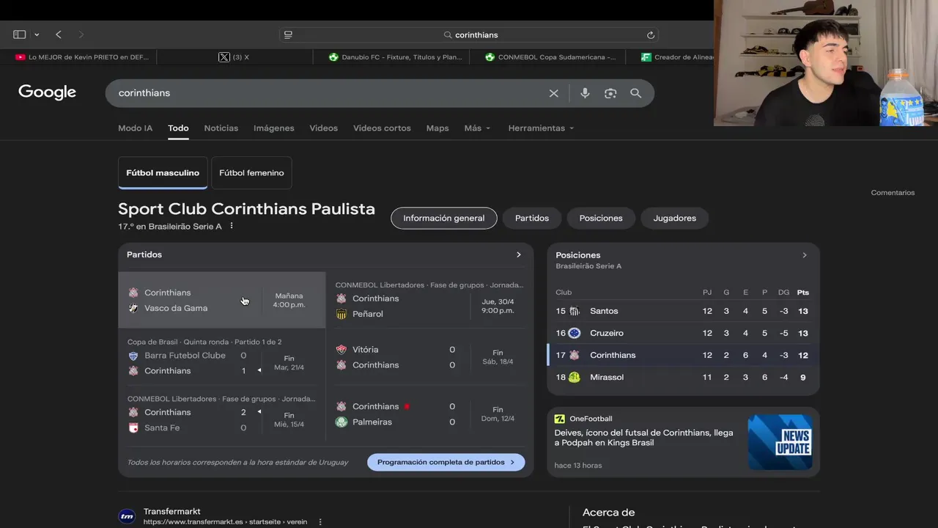Select the Jugadores chip
Image resolution: width=938 pixels, height=528 pixels.
point(675,218)
